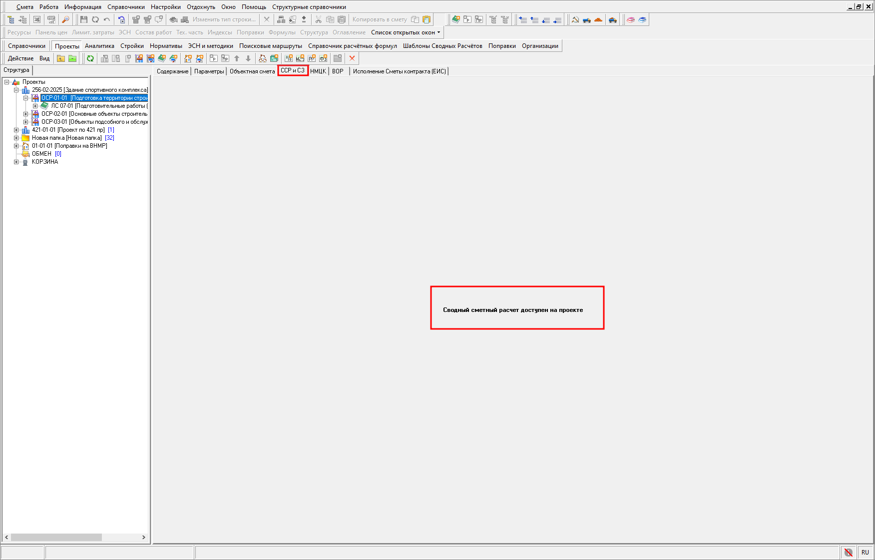Screen dimensions: 875x560
Task: Click the undo arrow icon
Action: point(107,19)
